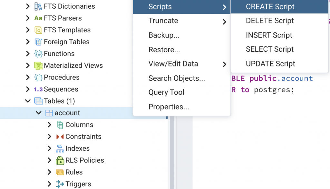Select the SELECT Script option
This screenshot has width=330, height=189.
pos(270,49)
